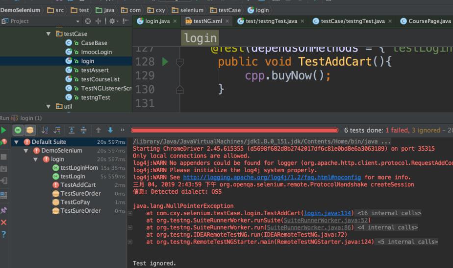This screenshot has height=268, width=453.
Task: Go to next failed test arrow
Action: 110,130
